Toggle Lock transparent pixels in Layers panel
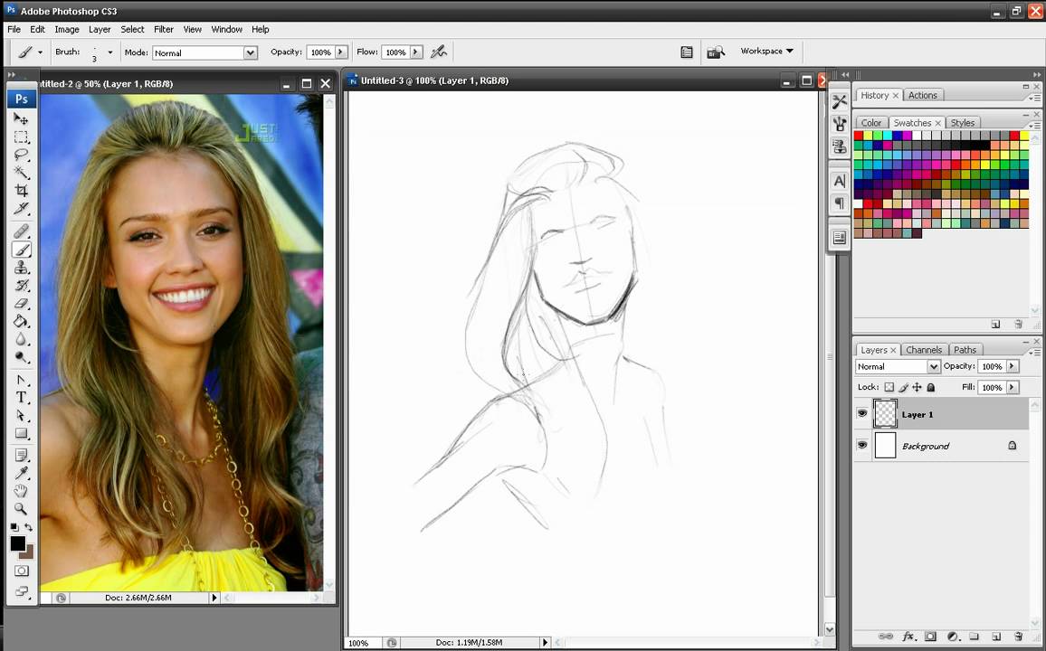The height and width of the screenshot is (651, 1046). click(888, 387)
